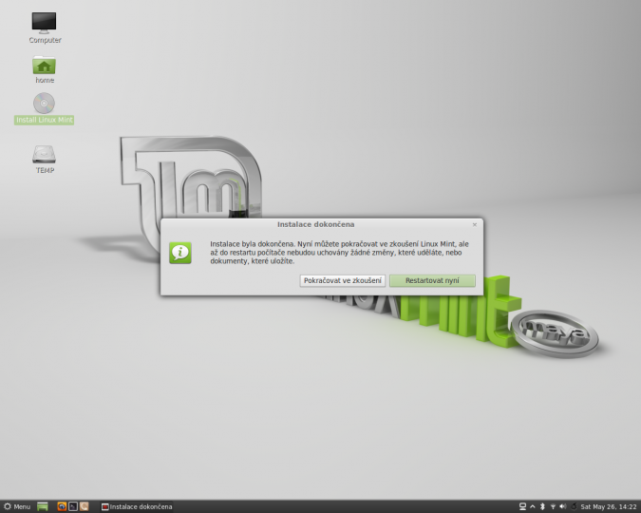Select 'Instalace dokončena' taskbar window entry

tap(137, 506)
